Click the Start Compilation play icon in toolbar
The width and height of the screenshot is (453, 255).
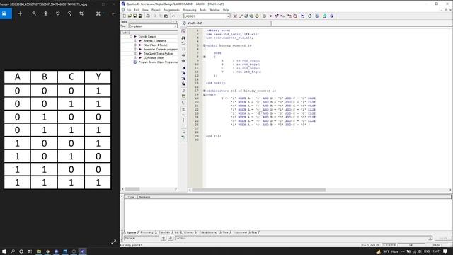(x=271, y=16)
